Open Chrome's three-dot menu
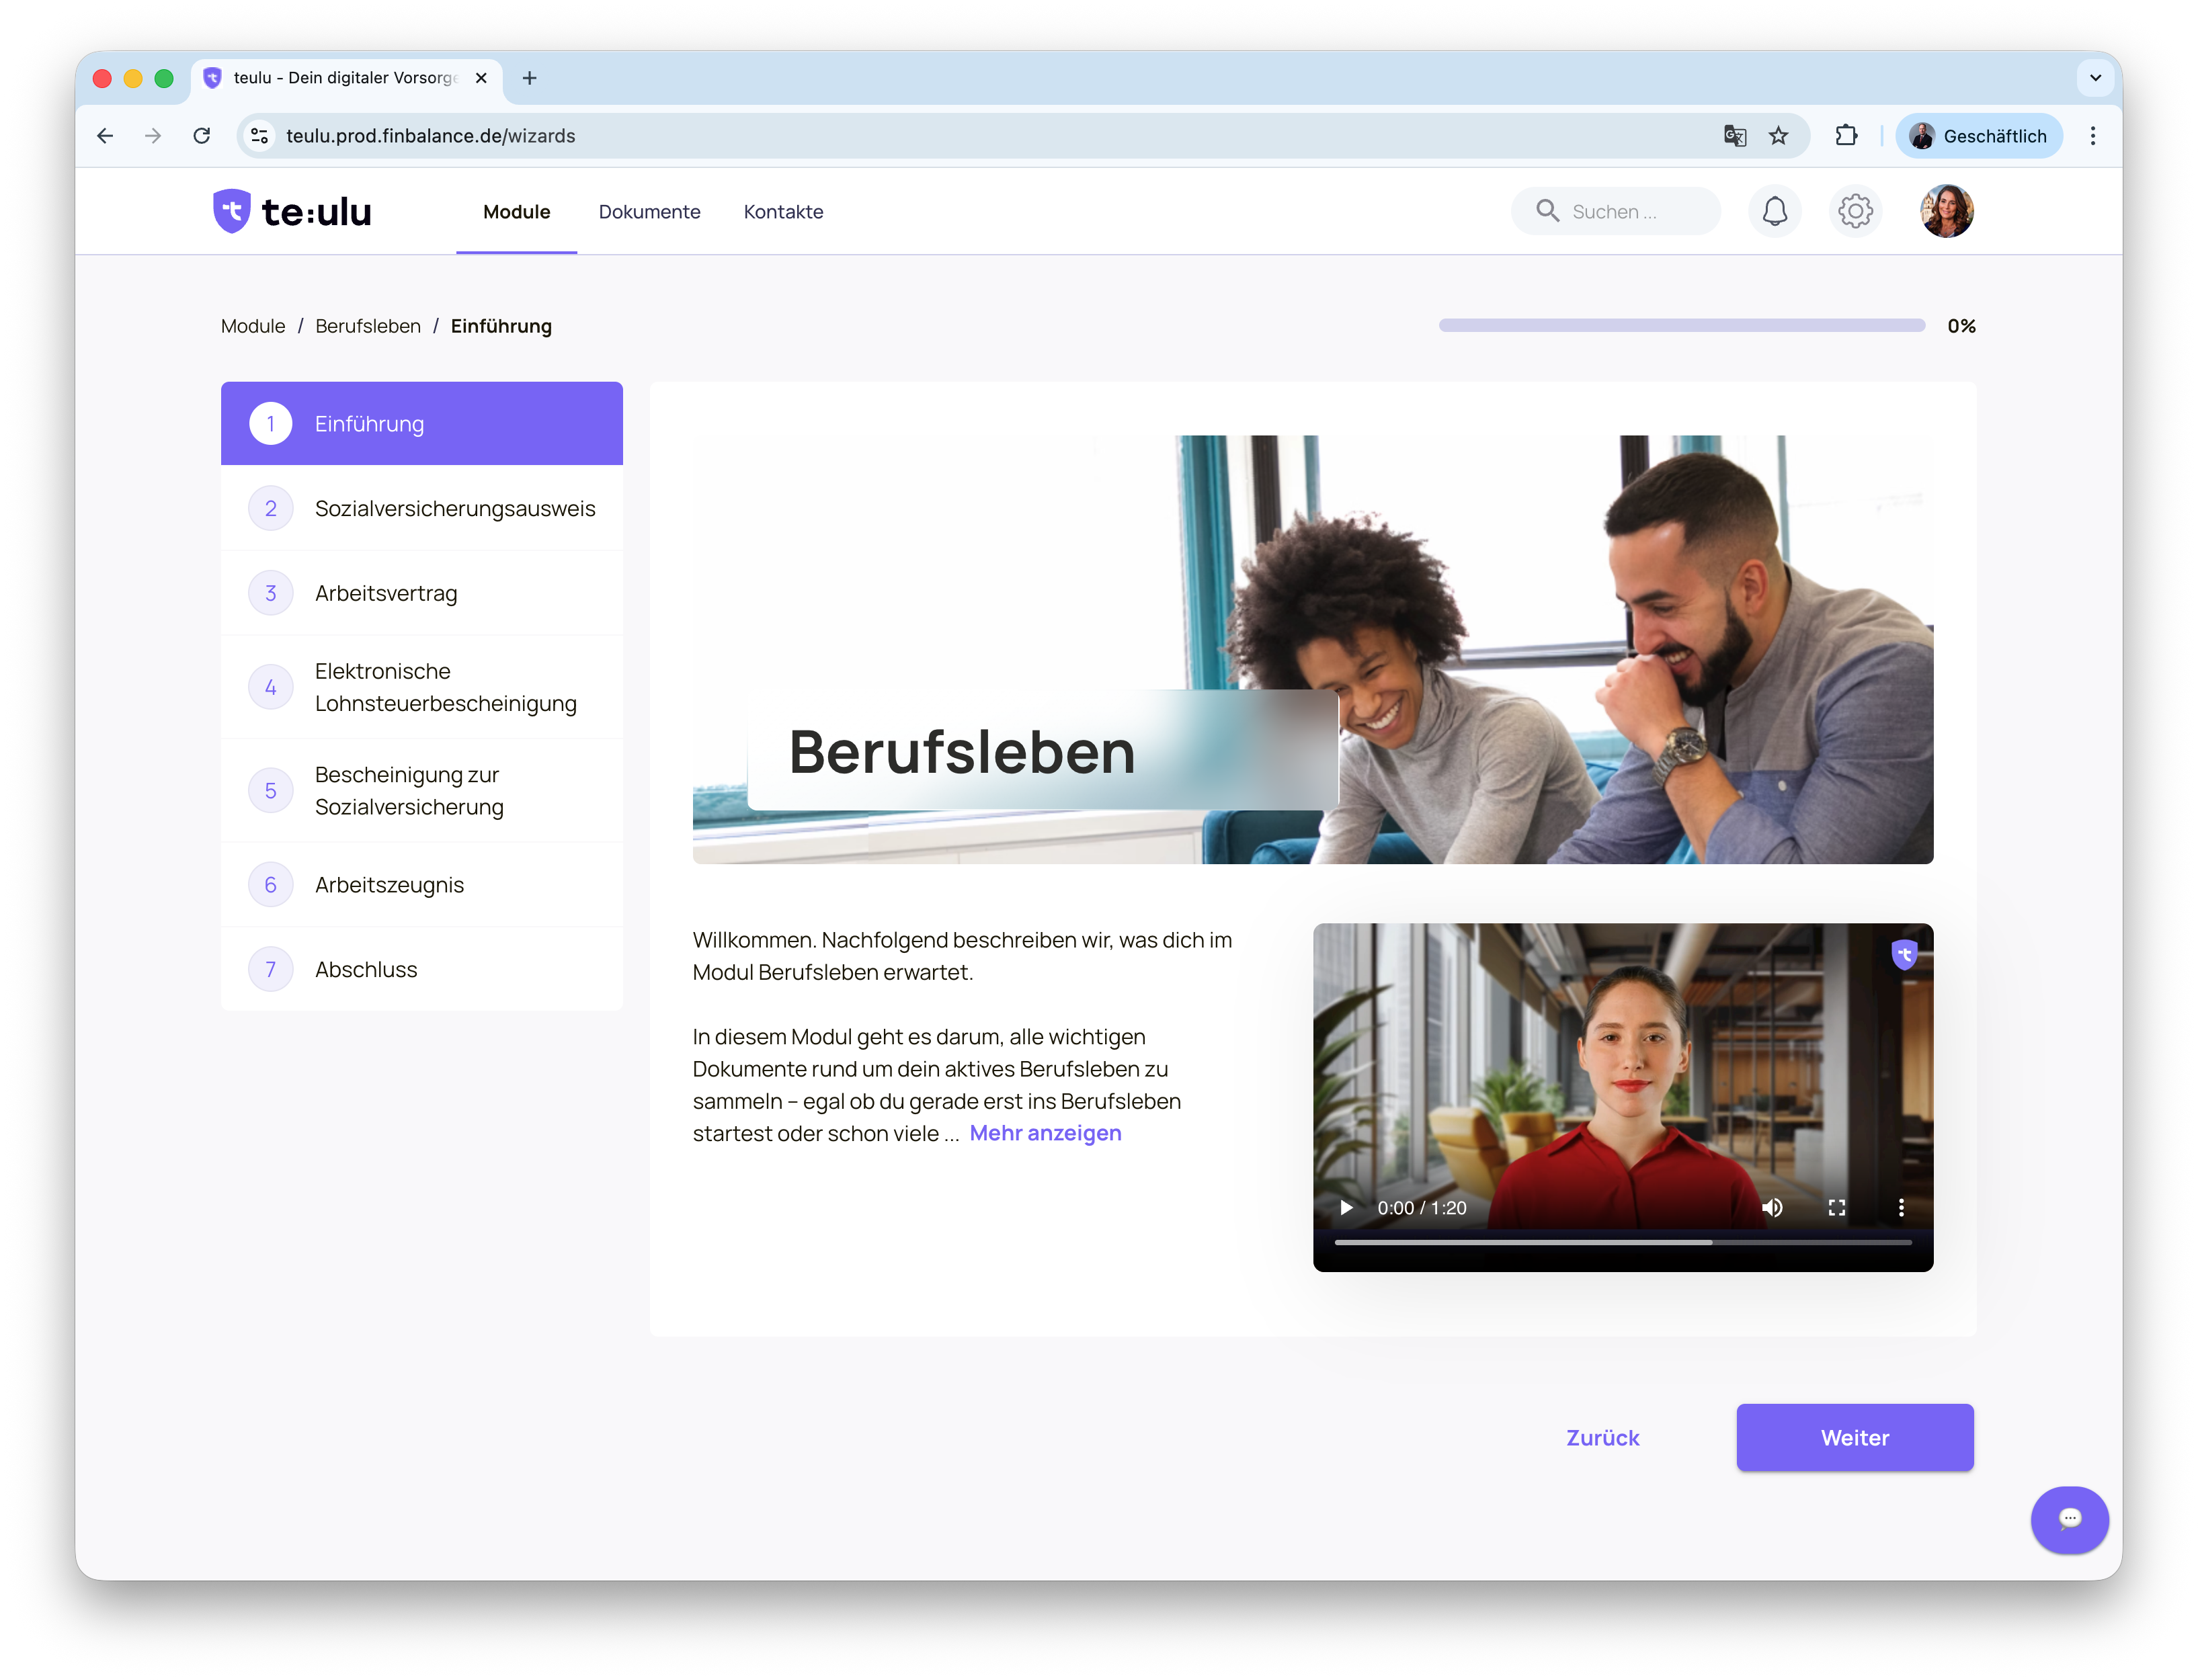Screen dimensions: 2198x1680 pyautogui.click(x=2092, y=136)
